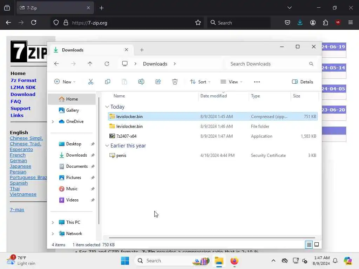
Task: Open Firefox account profile icon
Action: click(313, 22)
